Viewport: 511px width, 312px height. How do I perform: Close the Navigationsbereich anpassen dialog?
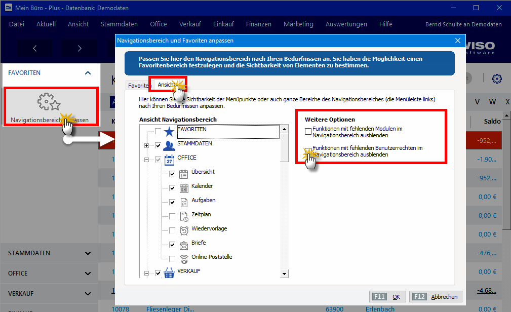(x=457, y=41)
